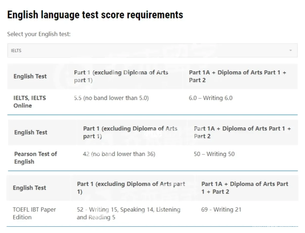
Task: Click the 'Part 1' column header in the IELTS table
Action: (x=121, y=76)
